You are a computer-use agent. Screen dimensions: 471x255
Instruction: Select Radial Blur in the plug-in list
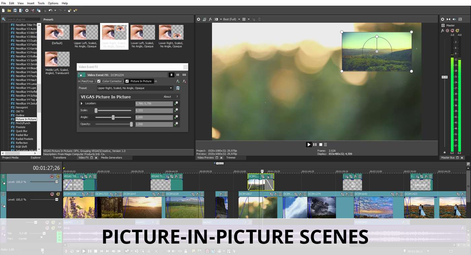(x=22, y=135)
